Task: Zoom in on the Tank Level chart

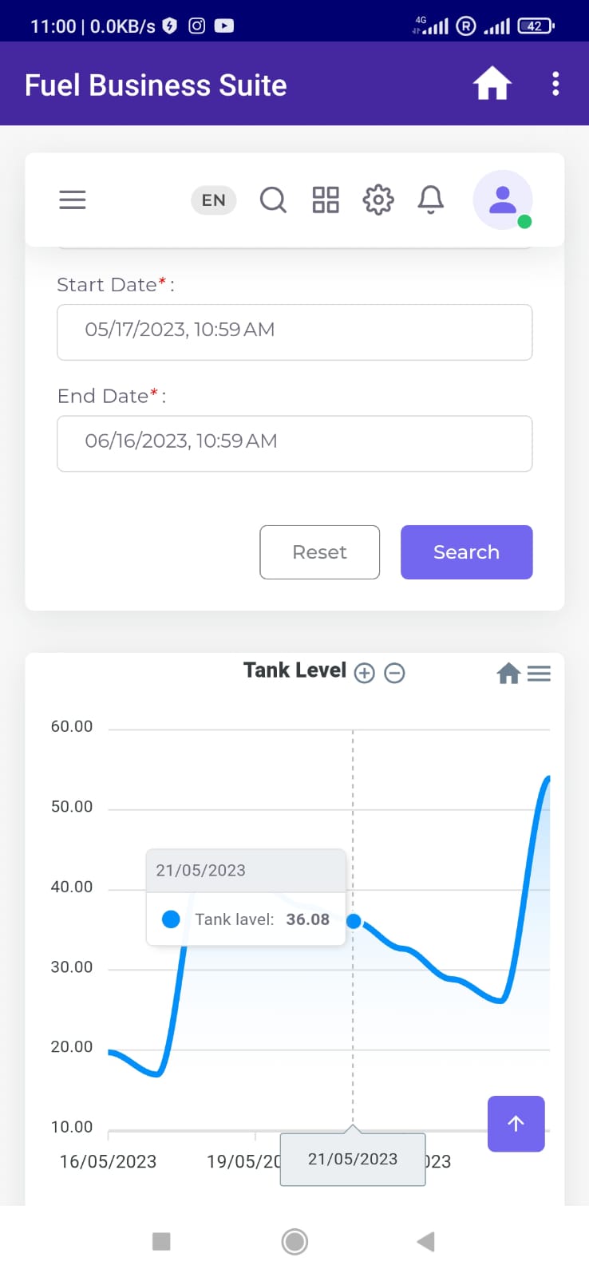Action: coord(365,674)
